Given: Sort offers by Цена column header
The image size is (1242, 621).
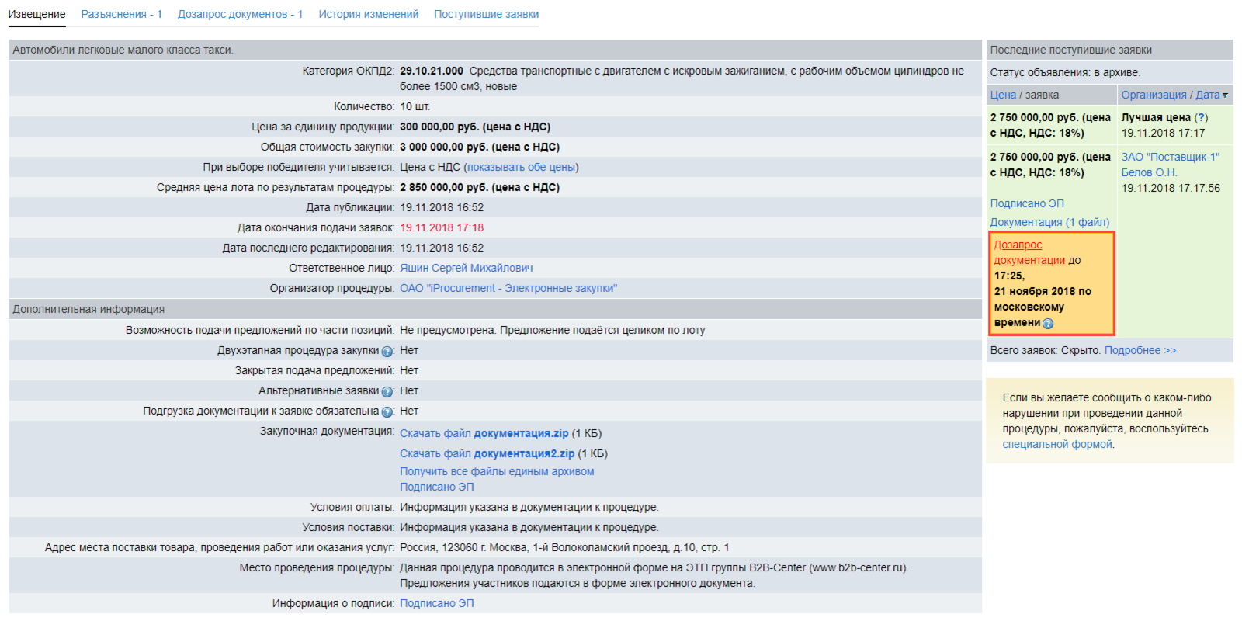Looking at the screenshot, I should 1002,95.
